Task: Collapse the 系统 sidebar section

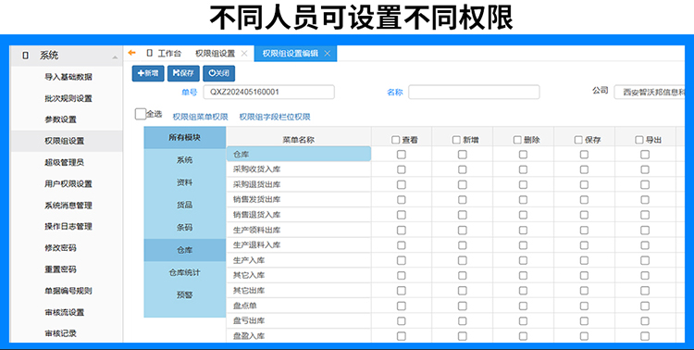Action: [x=115, y=57]
